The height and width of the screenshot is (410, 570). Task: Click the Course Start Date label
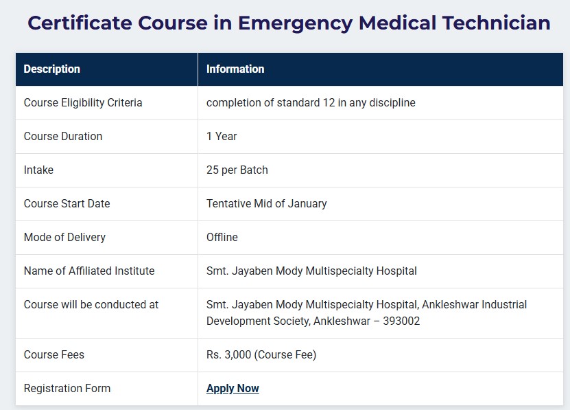(x=67, y=203)
